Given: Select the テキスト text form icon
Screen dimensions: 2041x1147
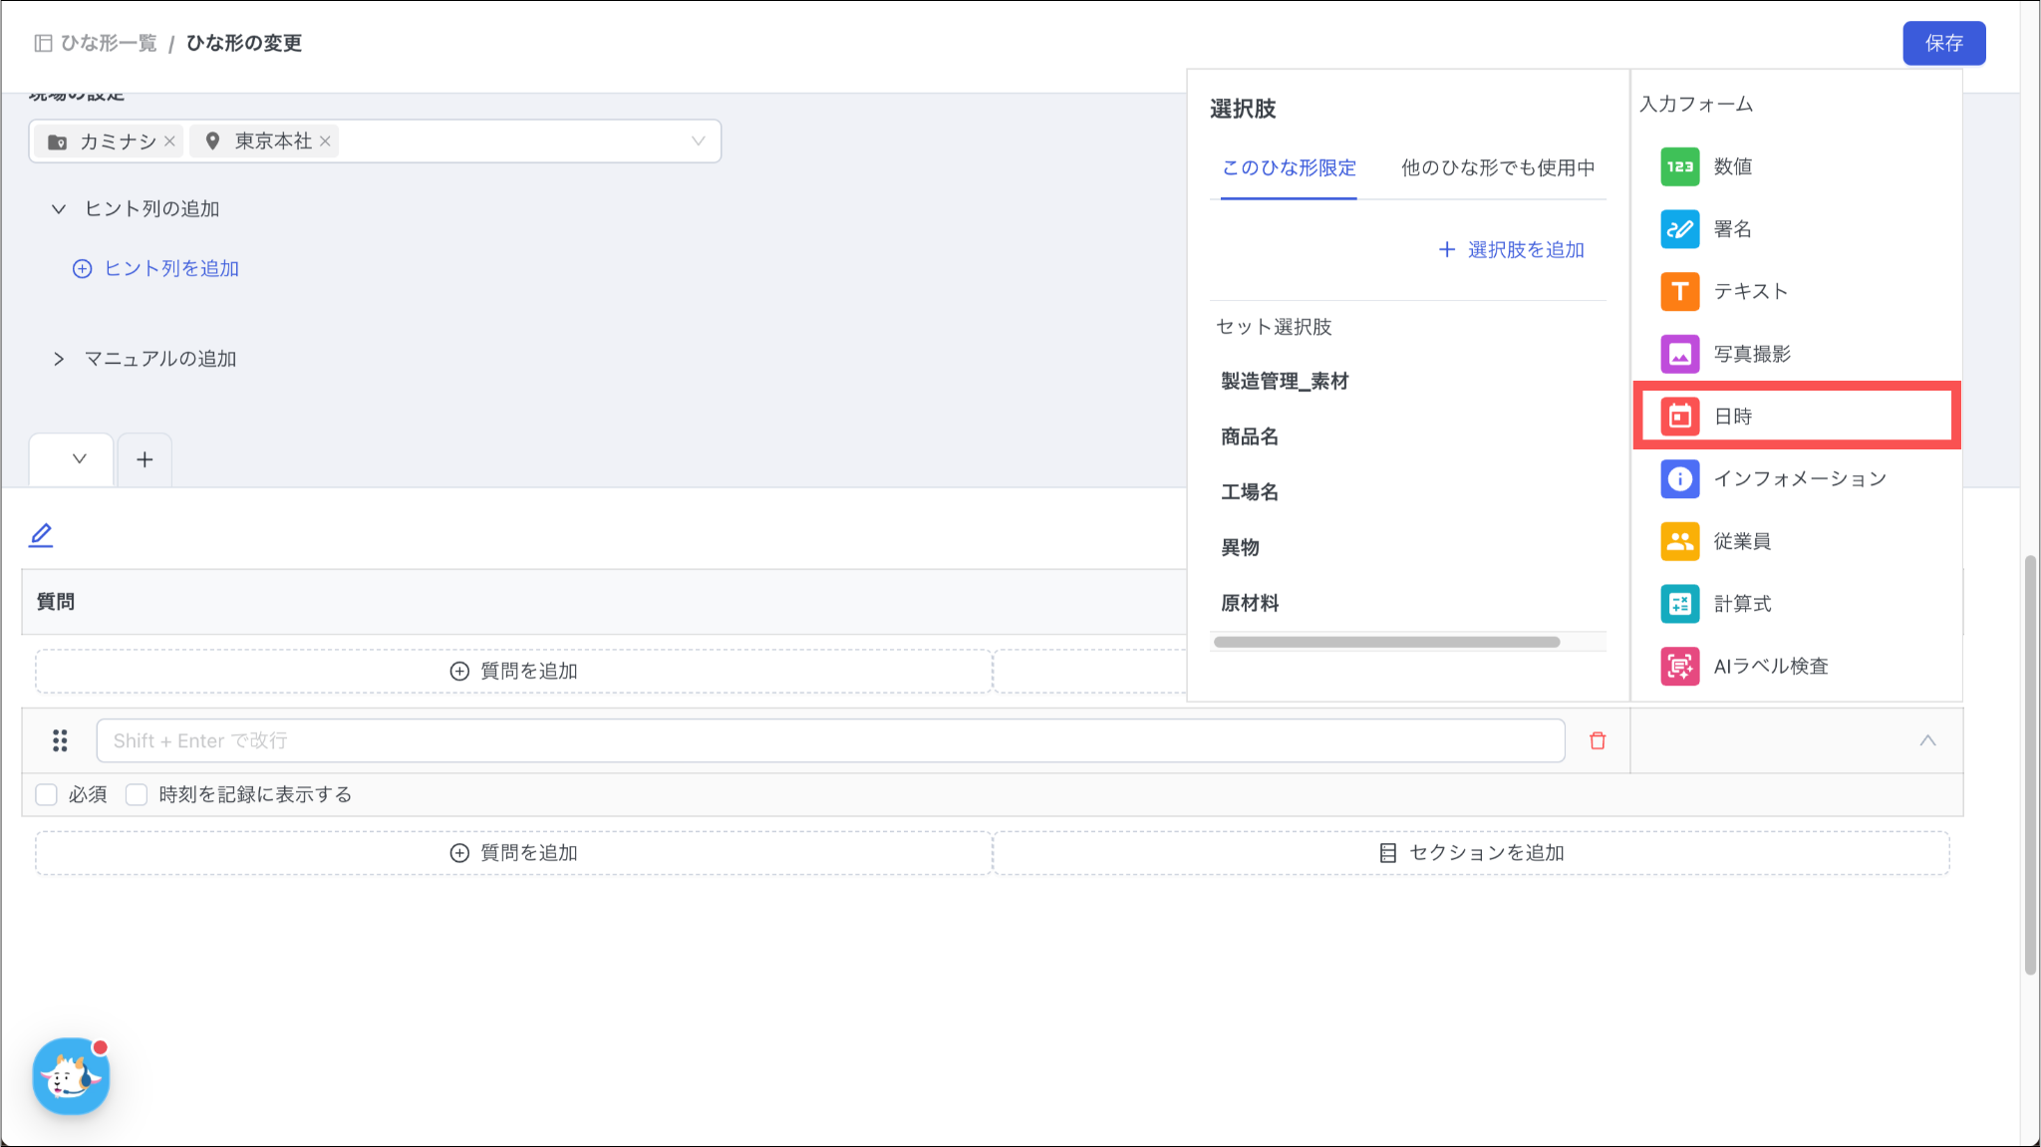Looking at the screenshot, I should (1679, 291).
